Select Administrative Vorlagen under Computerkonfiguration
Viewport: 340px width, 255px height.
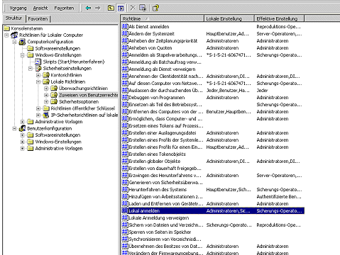59,122
